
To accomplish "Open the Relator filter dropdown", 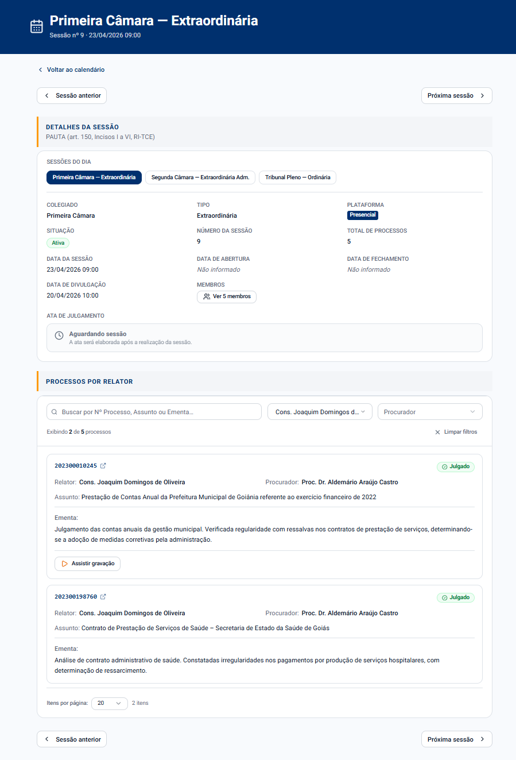I will 320,412.
